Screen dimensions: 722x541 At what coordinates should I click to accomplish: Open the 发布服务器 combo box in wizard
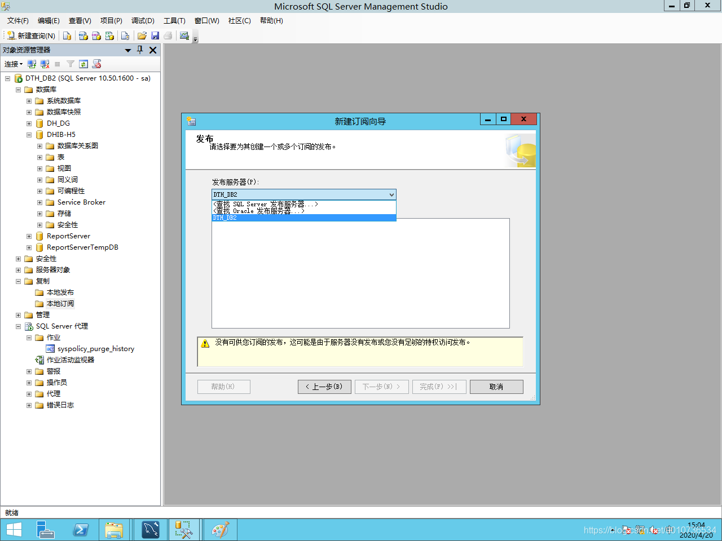pos(304,194)
